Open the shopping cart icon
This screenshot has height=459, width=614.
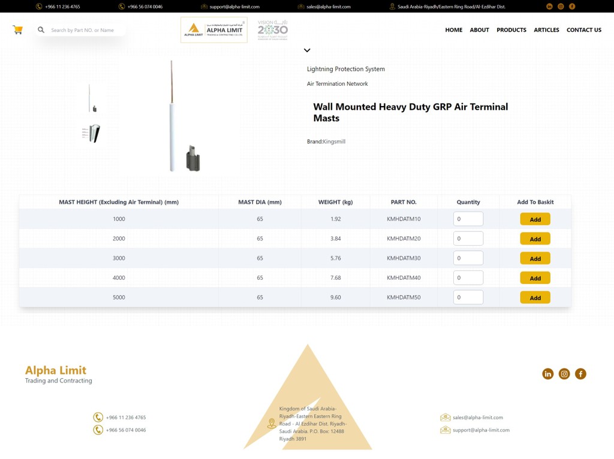tap(17, 30)
